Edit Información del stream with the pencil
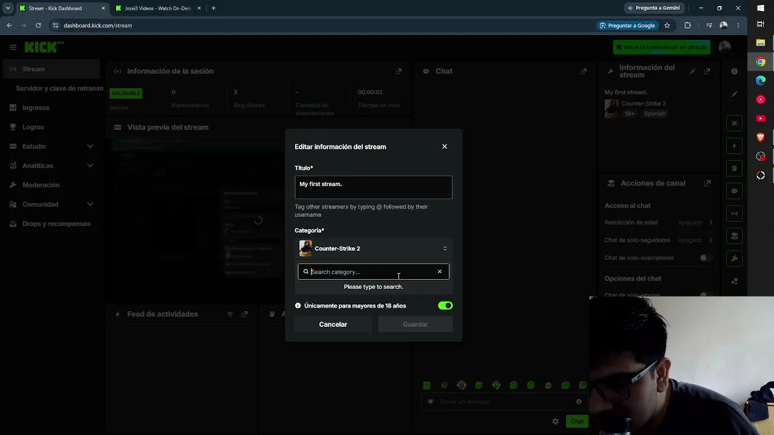This screenshot has width=774, height=435. 692,71
